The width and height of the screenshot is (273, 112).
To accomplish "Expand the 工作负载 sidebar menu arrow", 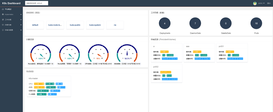I will tap(21, 20).
